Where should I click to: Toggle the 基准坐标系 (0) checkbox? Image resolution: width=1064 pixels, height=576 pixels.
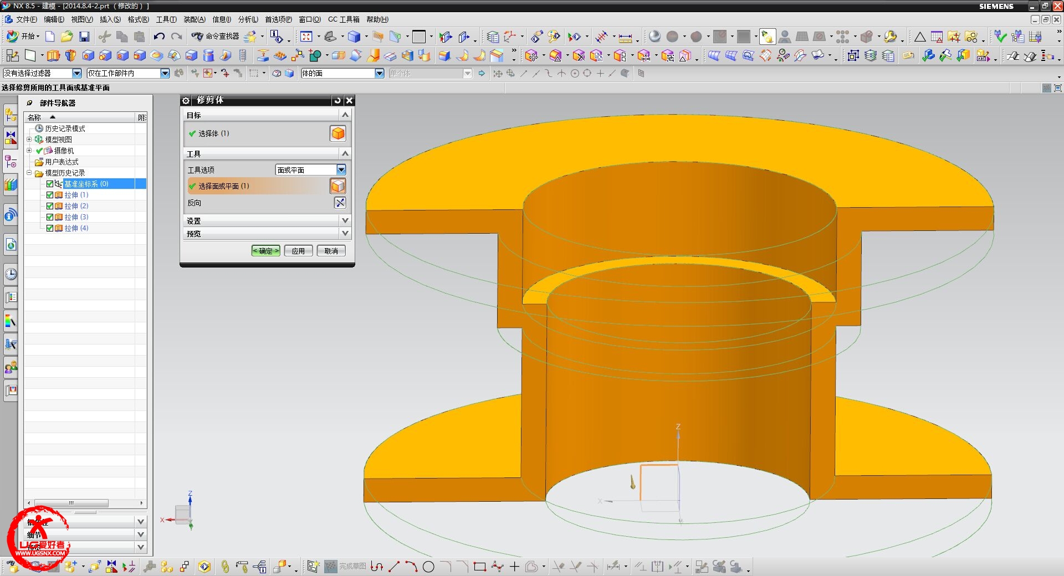(50, 184)
